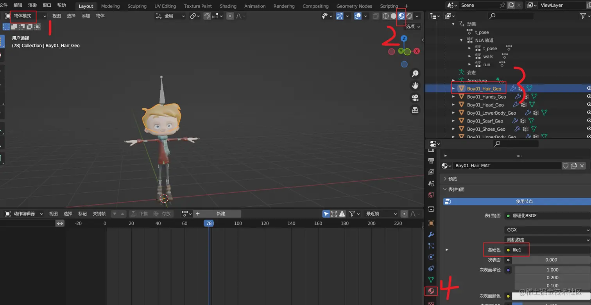This screenshot has height=305, width=591.
Task: Select solid viewport shading mode
Action: click(x=393, y=16)
